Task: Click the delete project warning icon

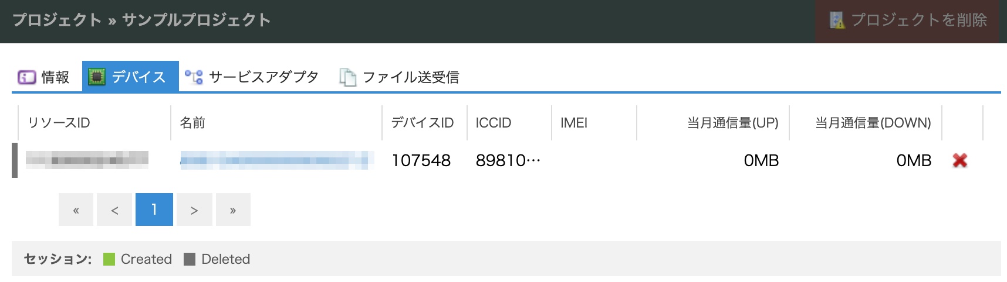Action: tap(837, 20)
